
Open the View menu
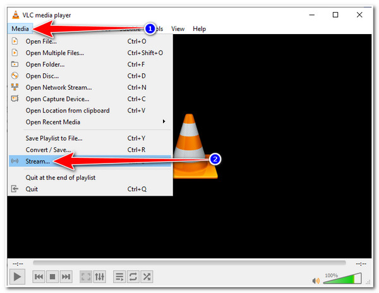(178, 29)
